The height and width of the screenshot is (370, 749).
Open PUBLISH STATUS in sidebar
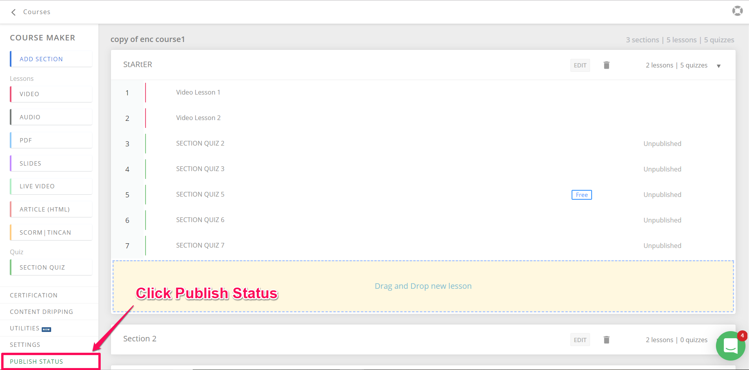(37, 361)
